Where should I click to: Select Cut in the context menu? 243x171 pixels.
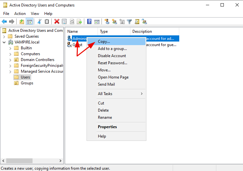tap(116, 103)
